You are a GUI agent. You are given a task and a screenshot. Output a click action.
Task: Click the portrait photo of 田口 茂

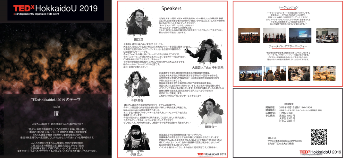(137, 22)
